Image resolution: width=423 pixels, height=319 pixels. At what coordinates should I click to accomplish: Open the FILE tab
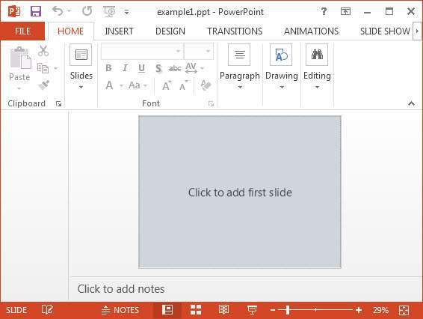tap(22, 31)
